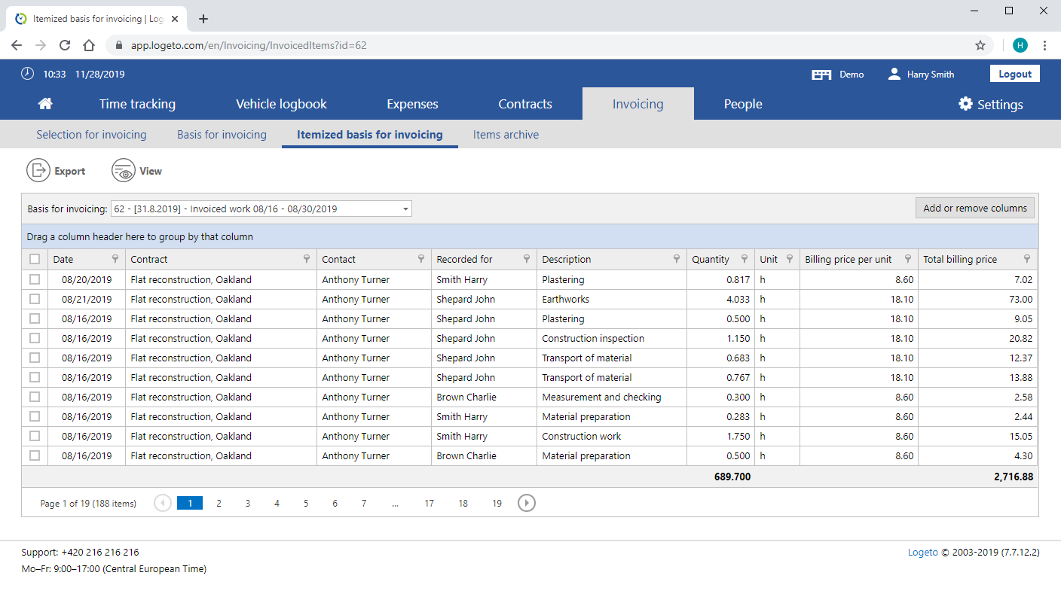Go to page 17 of results
The height and width of the screenshot is (600, 1061).
[x=429, y=503]
